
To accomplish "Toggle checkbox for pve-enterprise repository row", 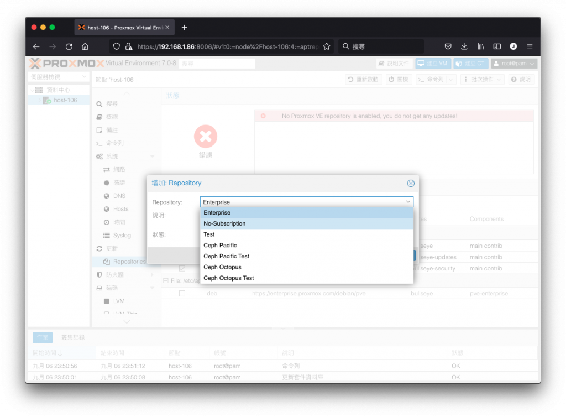I will 182,294.
